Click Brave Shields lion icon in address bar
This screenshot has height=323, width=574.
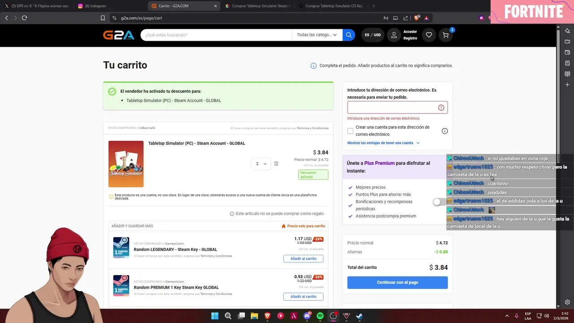417,18
